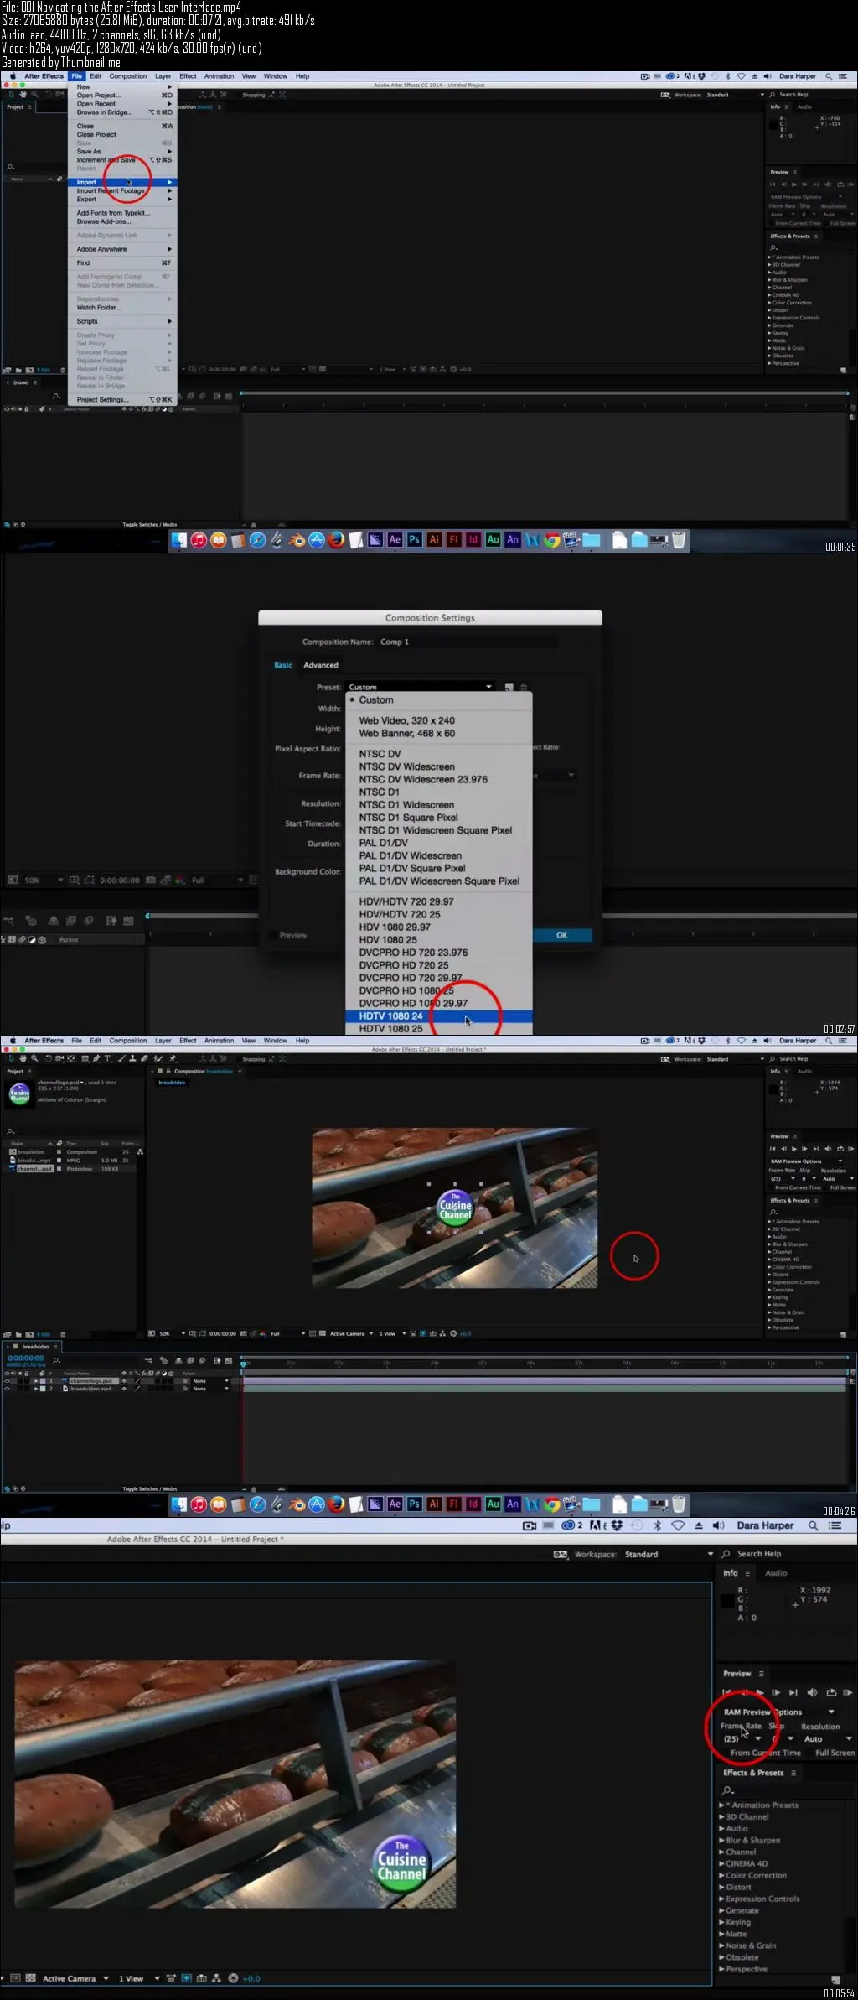
Task: Expand the channellogo.psd layer twirl arrow
Action: (36, 1380)
